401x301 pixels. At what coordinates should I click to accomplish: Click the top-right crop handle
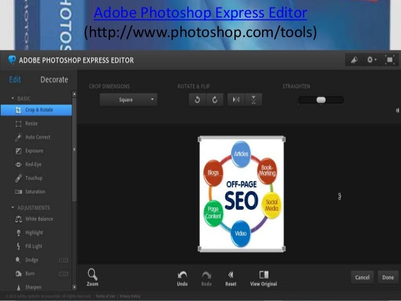point(283,139)
